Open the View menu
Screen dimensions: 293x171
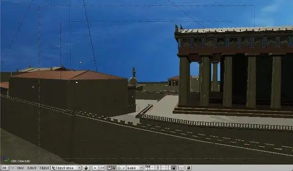pos(20,168)
